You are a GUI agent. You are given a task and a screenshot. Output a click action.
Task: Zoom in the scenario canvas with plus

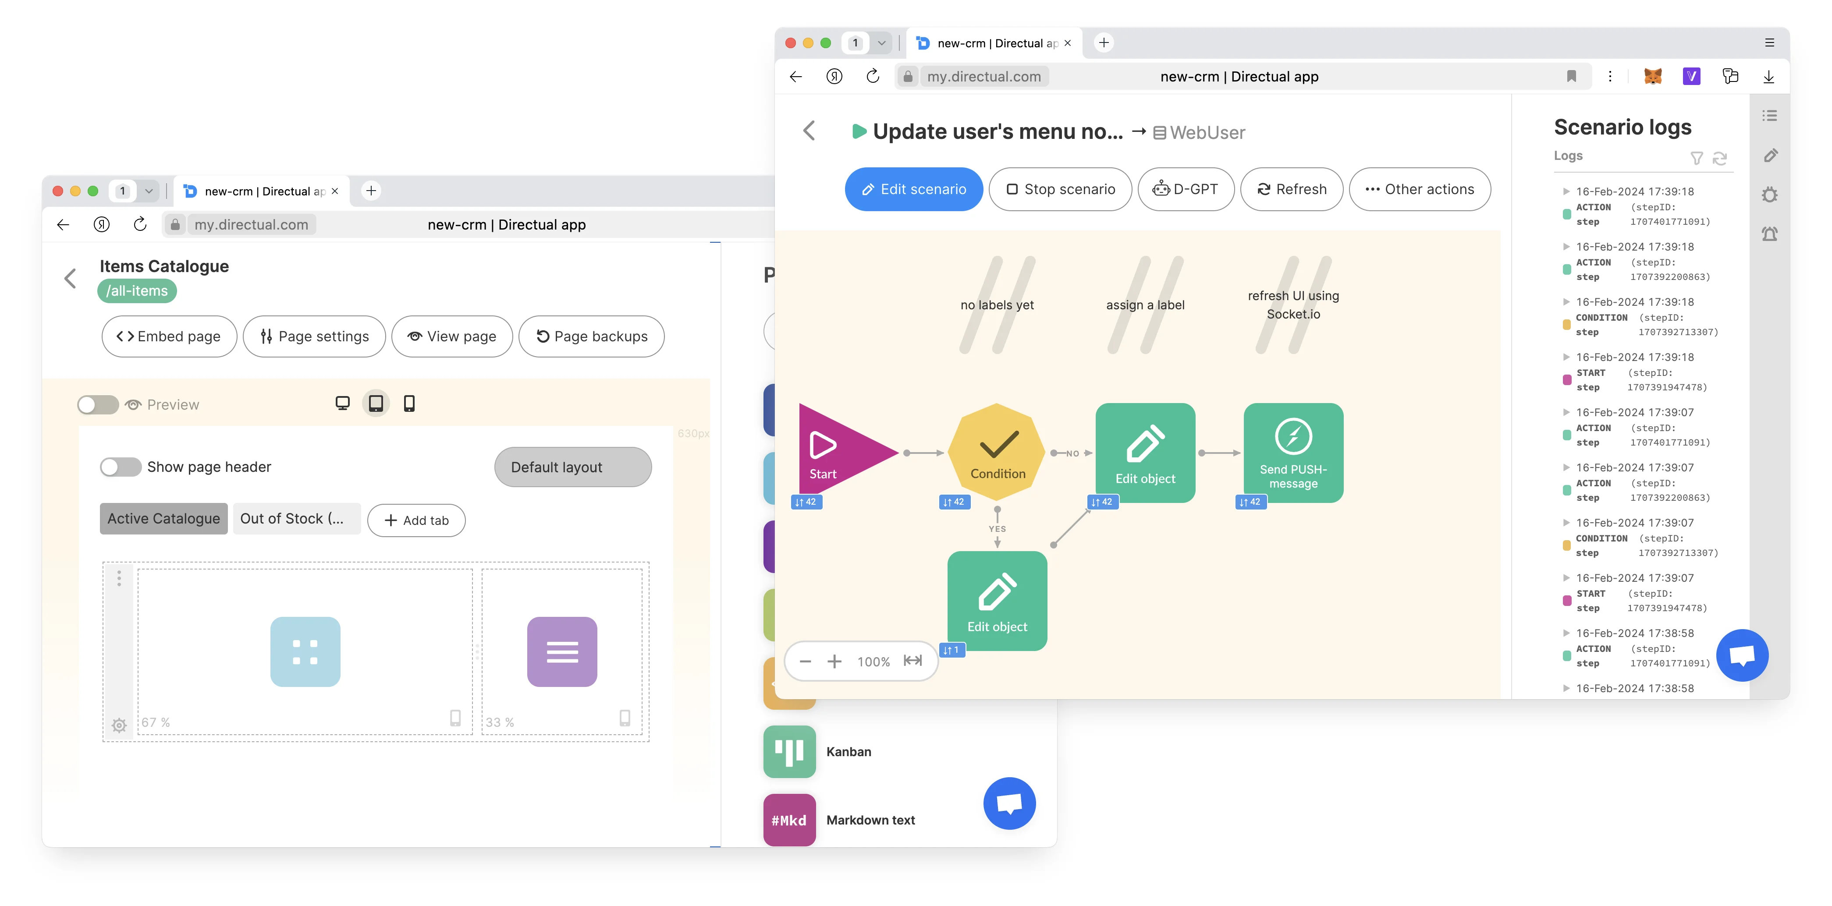(x=834, y=662)
